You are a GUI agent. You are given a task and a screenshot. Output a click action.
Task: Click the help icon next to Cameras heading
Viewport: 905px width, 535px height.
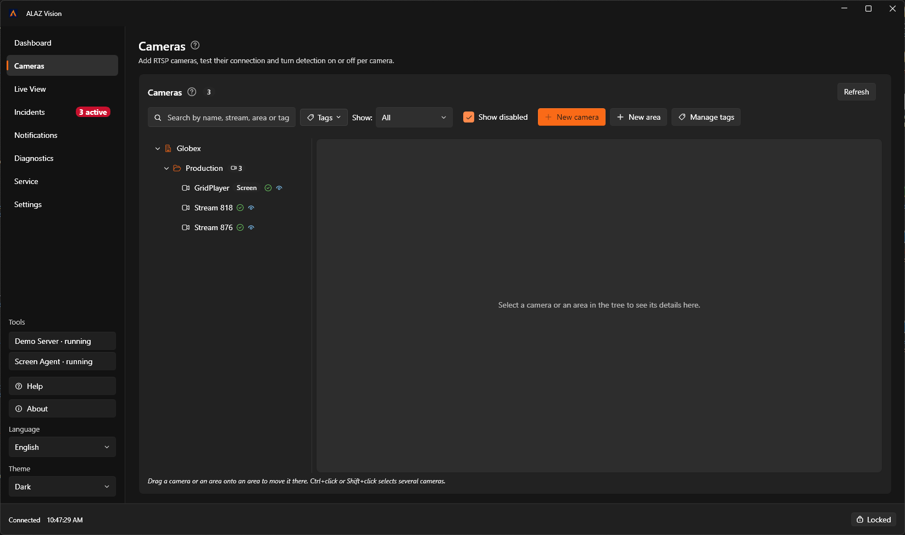pos(195,46)
